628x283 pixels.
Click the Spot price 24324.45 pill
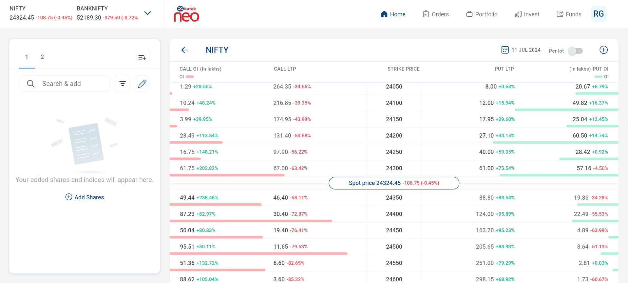[x=394, y=183]
